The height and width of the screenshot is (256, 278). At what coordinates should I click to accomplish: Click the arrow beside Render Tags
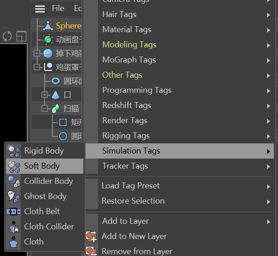pos(268,121)
